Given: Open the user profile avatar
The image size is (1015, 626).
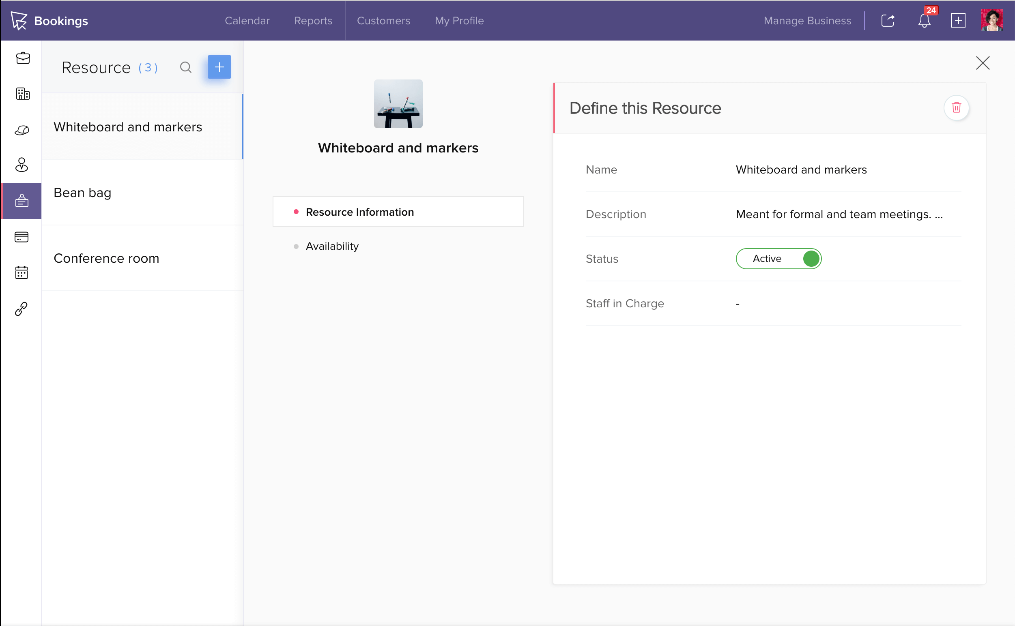Looking at the screenshot, I should 991,20.
